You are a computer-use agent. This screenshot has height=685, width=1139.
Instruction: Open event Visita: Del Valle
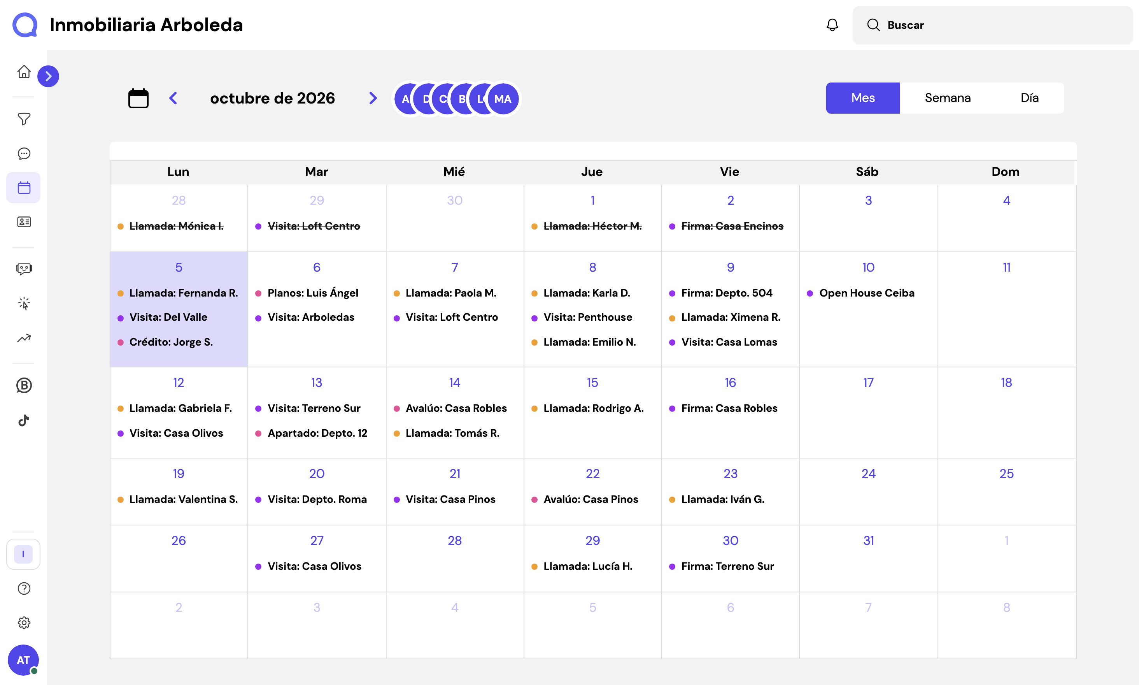[x=163, y=318]
